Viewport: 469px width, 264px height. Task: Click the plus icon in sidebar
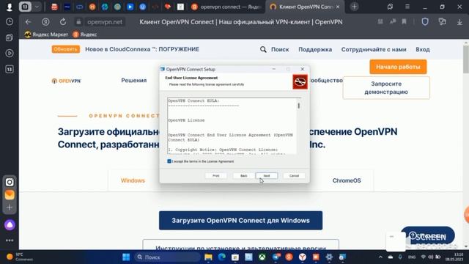point(10,207)
